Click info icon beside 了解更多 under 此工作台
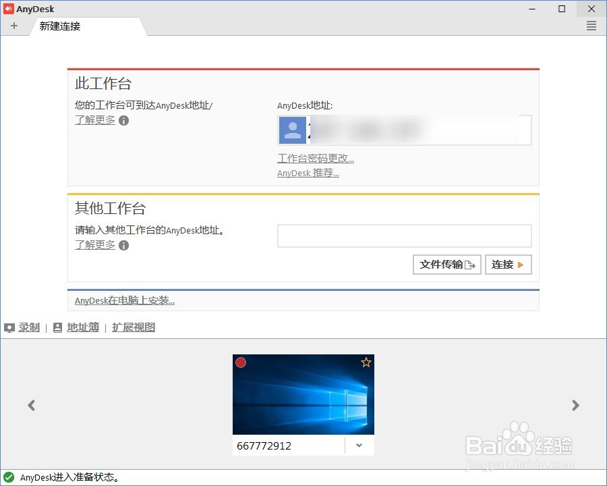The height and width of the screenshot is (486, 607). [x=123, y=121]
